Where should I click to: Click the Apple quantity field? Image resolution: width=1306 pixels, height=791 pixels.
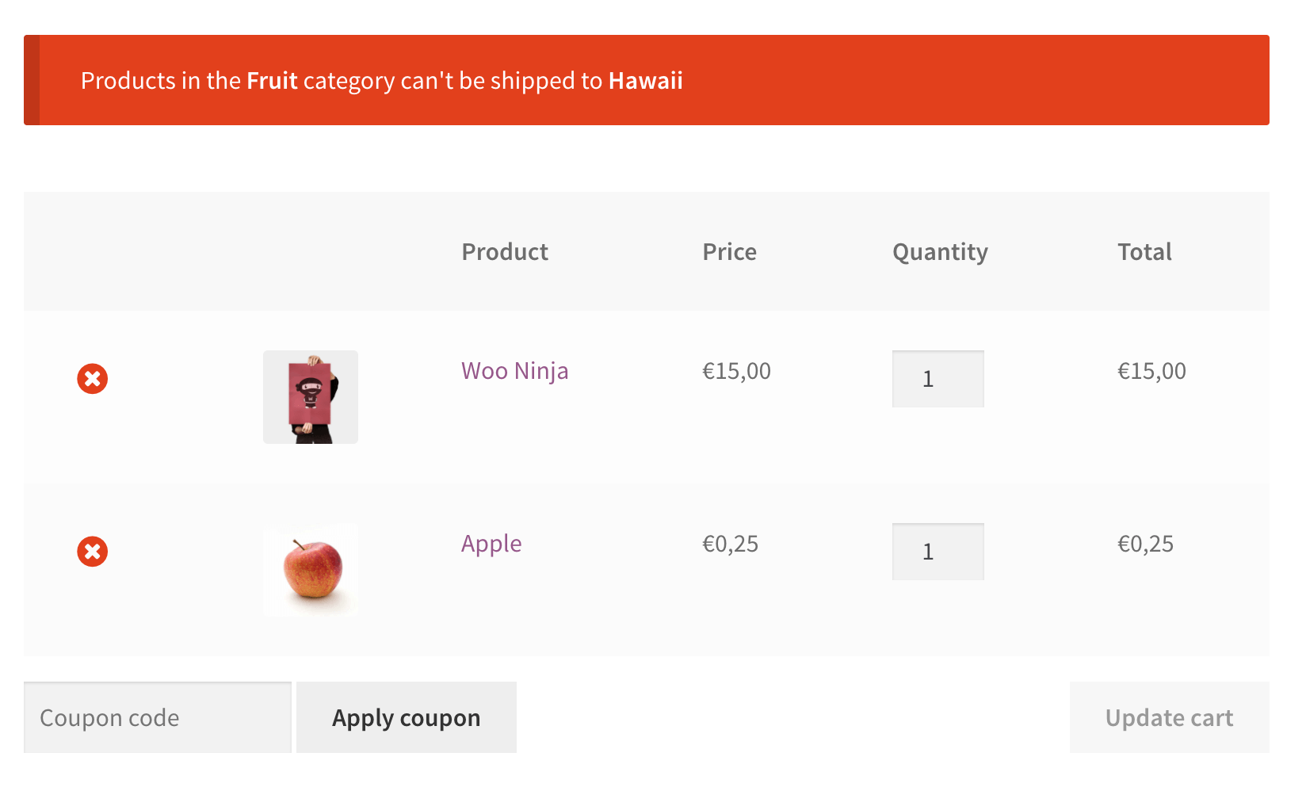[938, 552]
